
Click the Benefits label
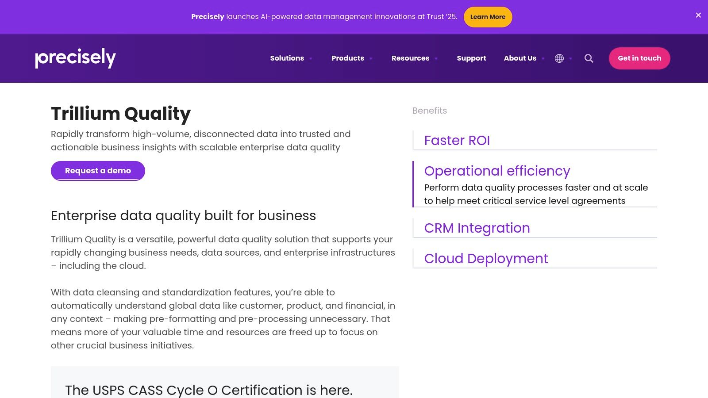429,111
